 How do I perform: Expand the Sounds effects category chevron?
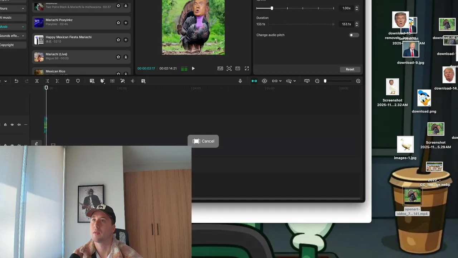23,36
